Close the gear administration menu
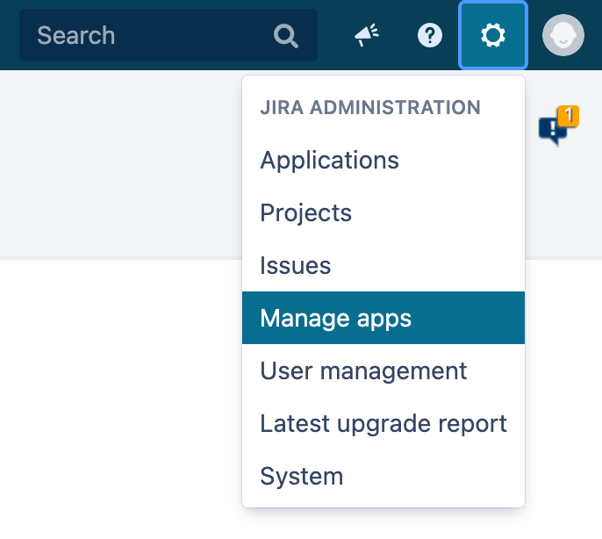Viewport: 602px width, 539px height. point(493,35)
